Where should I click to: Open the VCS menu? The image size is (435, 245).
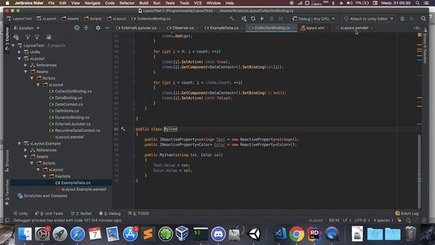click(198, 3)
